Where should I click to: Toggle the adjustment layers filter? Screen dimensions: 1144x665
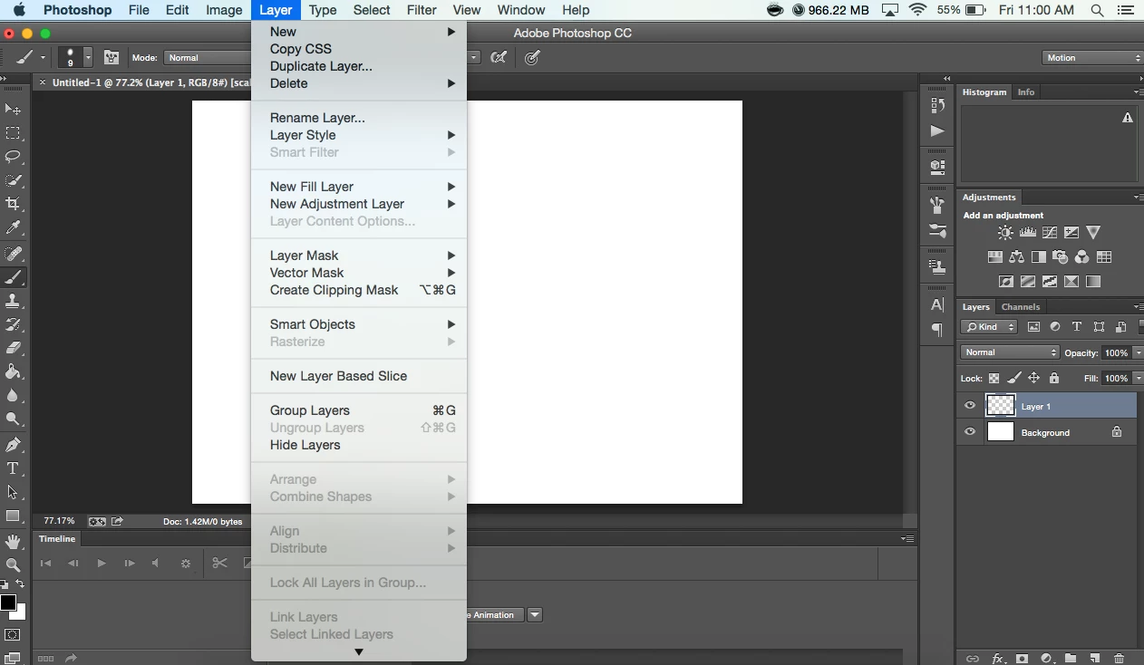1055,327
